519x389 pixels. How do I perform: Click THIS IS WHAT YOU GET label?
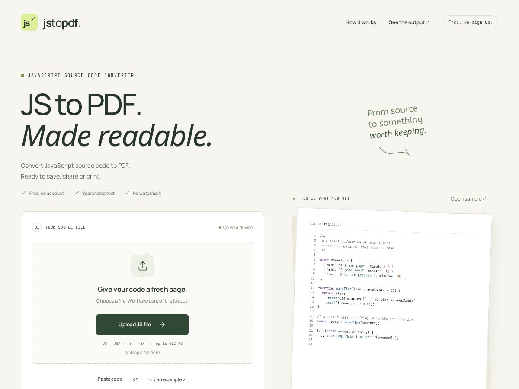tap(324, 198)
